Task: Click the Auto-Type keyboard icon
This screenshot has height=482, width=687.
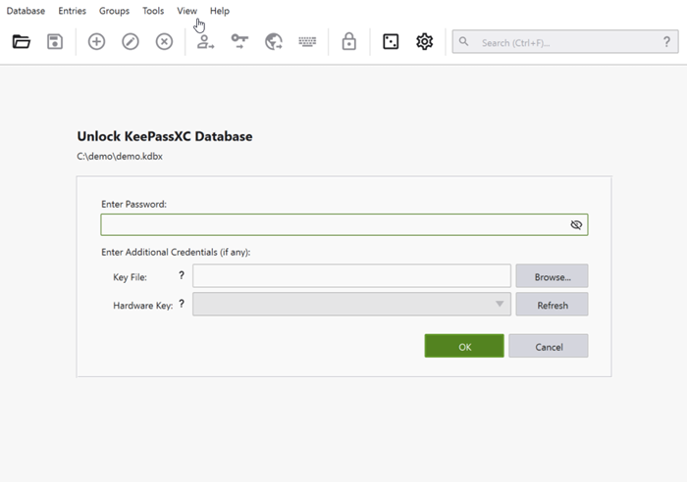Action: (x=307, y=42)
